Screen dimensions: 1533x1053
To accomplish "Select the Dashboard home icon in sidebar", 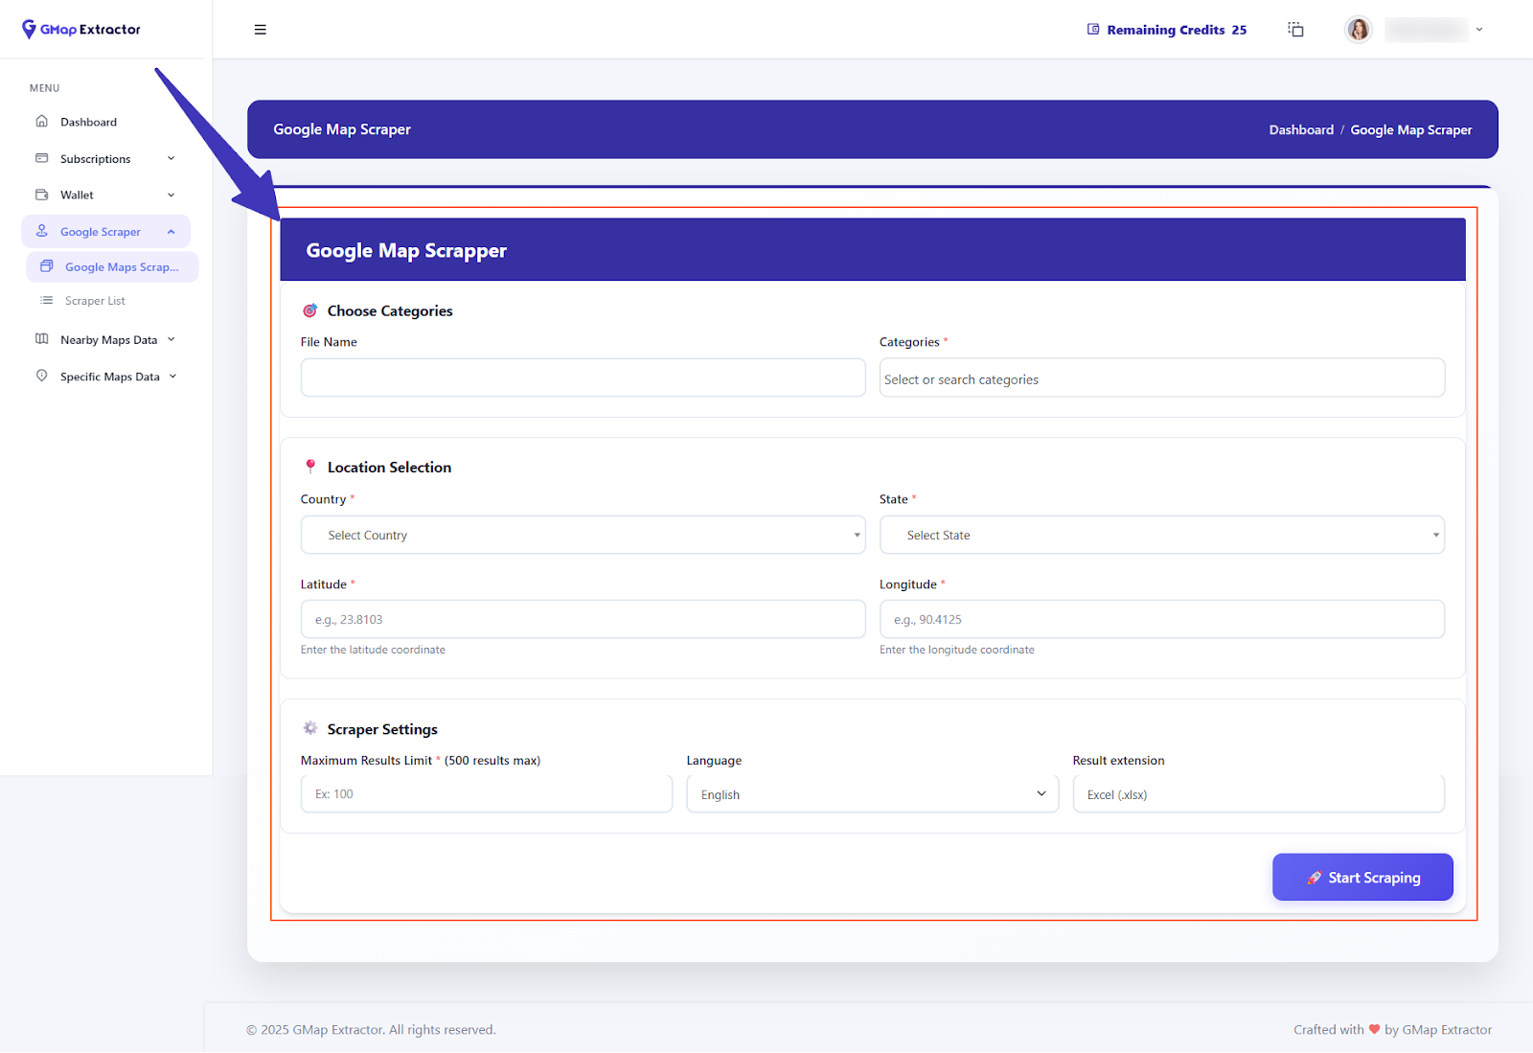I will [41, 121].
